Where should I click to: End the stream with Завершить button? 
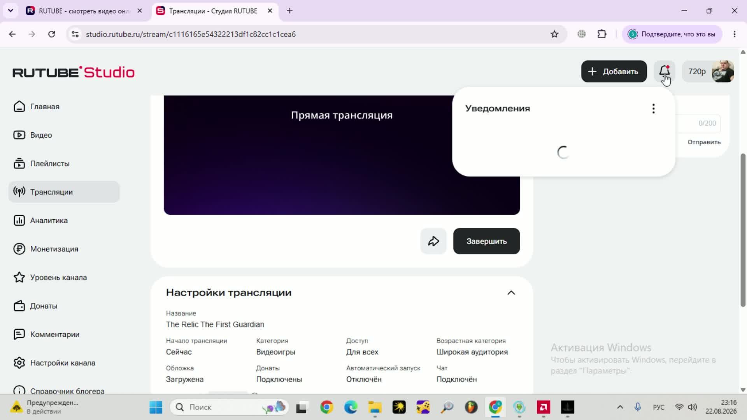click(x=486, y=241)
